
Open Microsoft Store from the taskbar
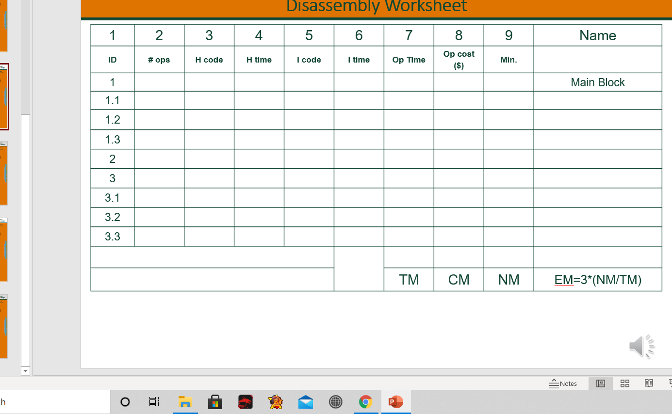tap(215, 401)
